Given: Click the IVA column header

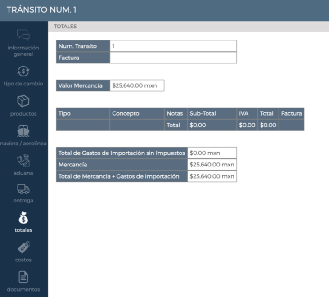Looking at the screenshot, I should point(247,113).
